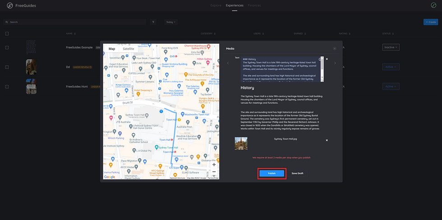This screenshot has width=442, height=220.
Task: Open the Today date range dropdown
Action: (x=171, y=22)
